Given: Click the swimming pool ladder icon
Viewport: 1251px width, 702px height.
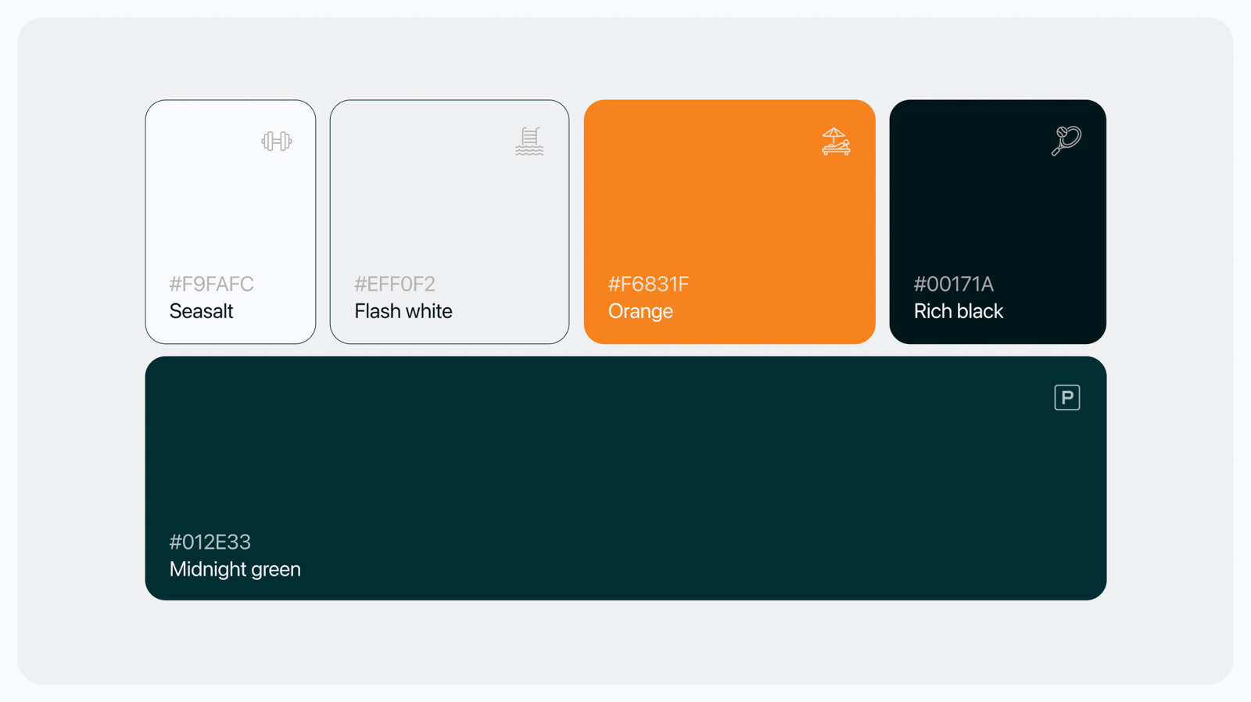Looking at the screenshot, I should [x=529, y=141].
